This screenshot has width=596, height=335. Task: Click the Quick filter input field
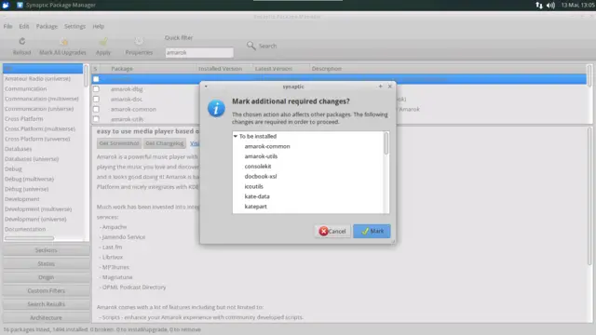[199, 52]
